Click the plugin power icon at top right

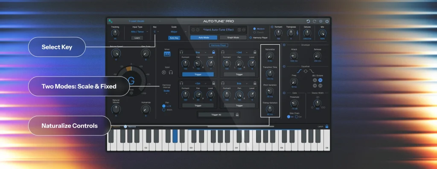click(327, 21)
